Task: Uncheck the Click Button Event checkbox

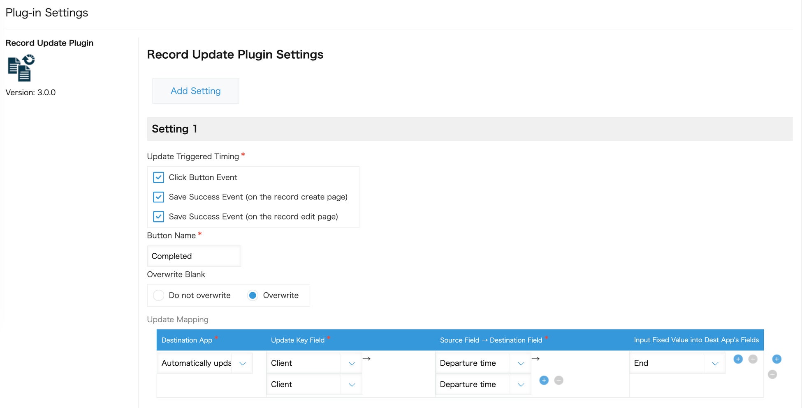Action: [x=158, y=177]
